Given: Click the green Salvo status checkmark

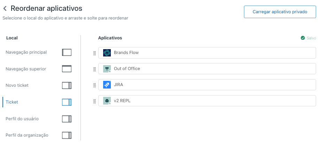Looking at the screenshot, I should [x=303, y=38].
